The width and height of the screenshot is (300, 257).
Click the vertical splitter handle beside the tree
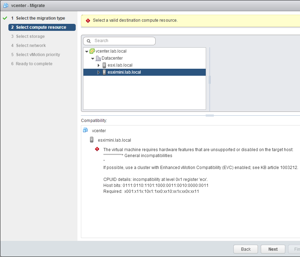(210, 80)
